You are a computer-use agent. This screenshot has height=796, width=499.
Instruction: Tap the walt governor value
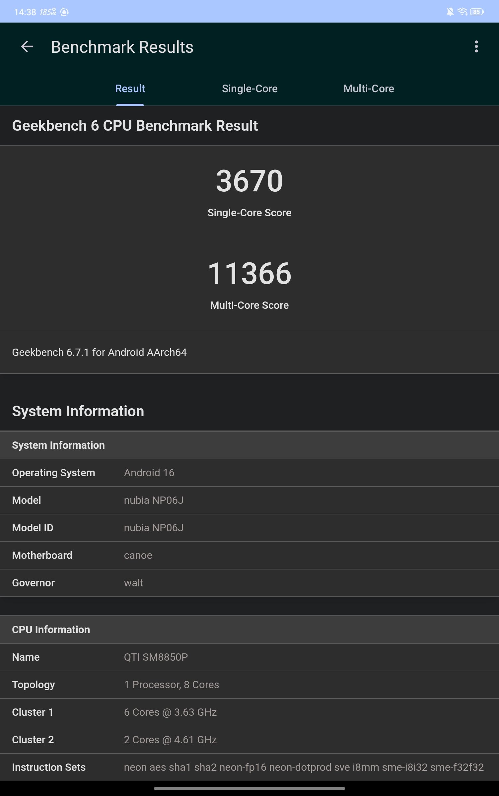[x=133, y=583]
